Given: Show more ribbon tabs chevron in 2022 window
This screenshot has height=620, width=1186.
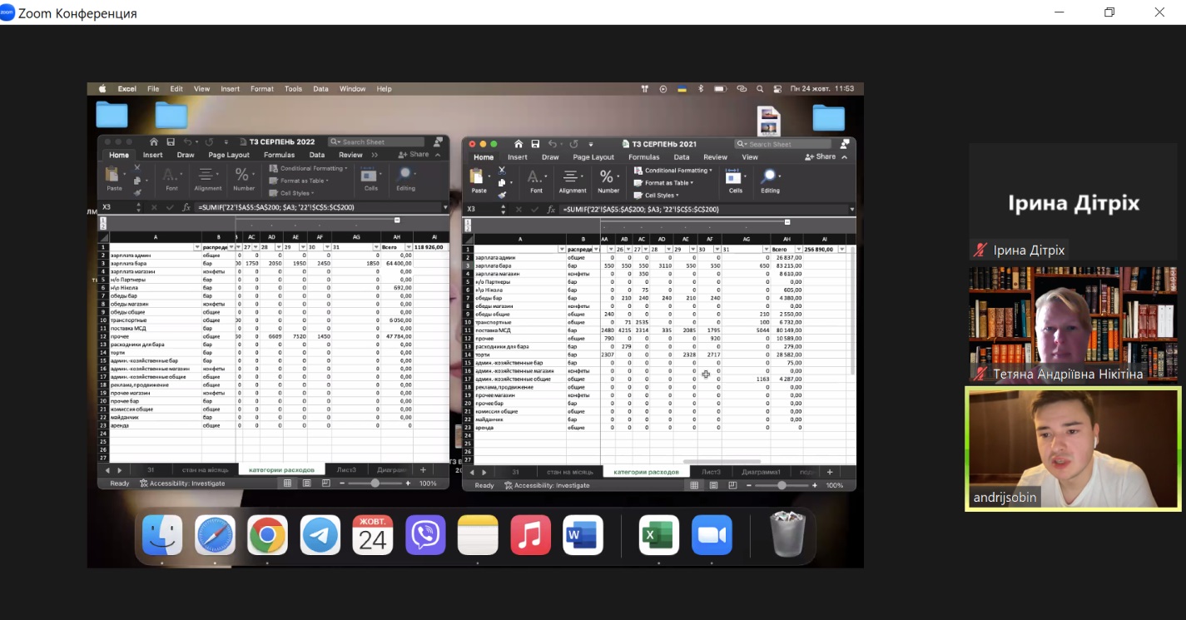Looking at the screenshot, I should tap(375, 155).
